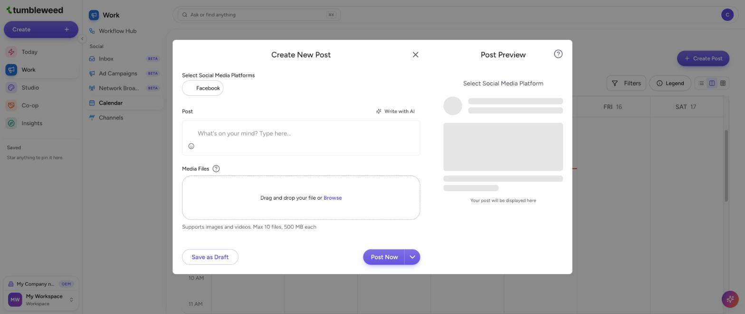
Task: Open Network Broadcast menu item
Action: click(x=124, y=88)
